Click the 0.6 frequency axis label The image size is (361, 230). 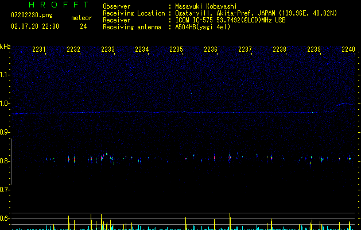(x=5, y=218)
